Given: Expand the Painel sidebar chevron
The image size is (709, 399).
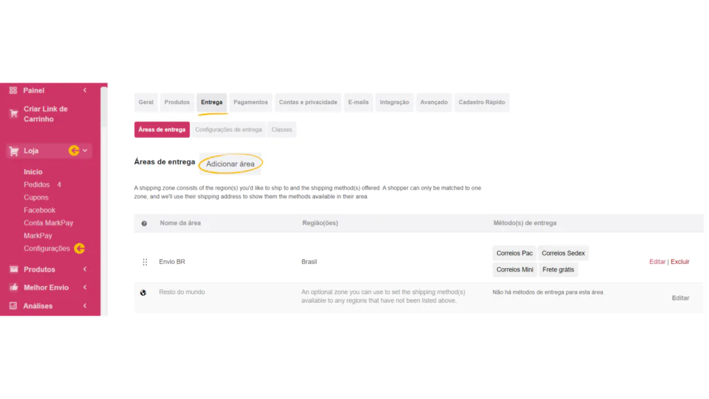Looking at the screenshot, I should [85, 91].
